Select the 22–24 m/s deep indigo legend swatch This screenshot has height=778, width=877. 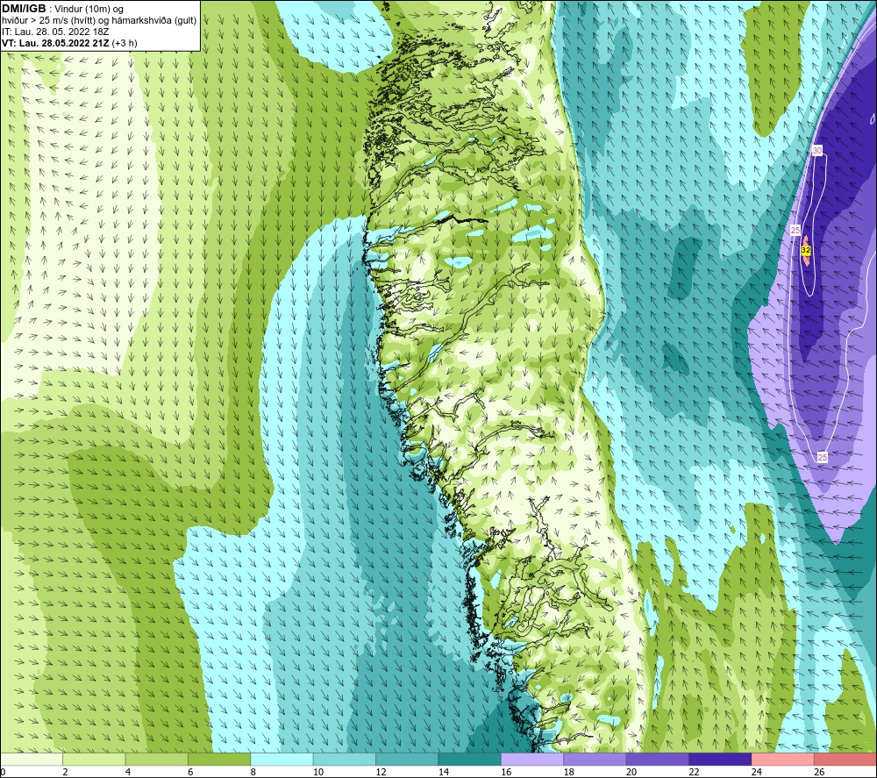pos(720,759)
